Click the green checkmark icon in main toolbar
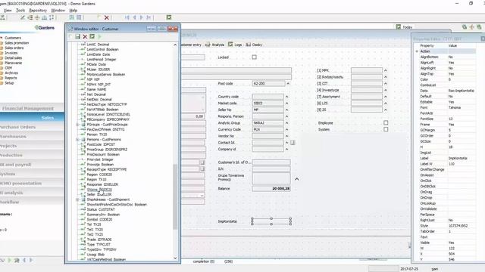Viewport: 485px width, 272px height. pos(169,17)
